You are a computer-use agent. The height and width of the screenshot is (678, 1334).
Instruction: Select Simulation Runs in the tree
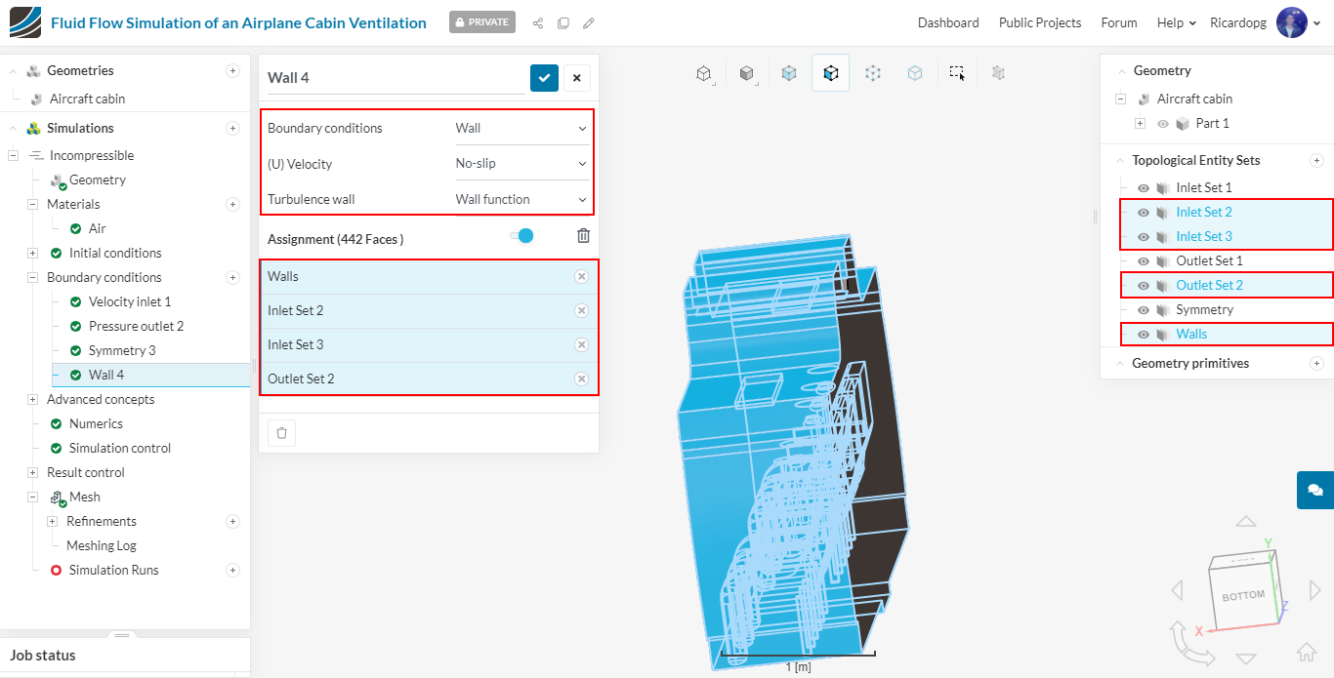[x=113, y=570]
